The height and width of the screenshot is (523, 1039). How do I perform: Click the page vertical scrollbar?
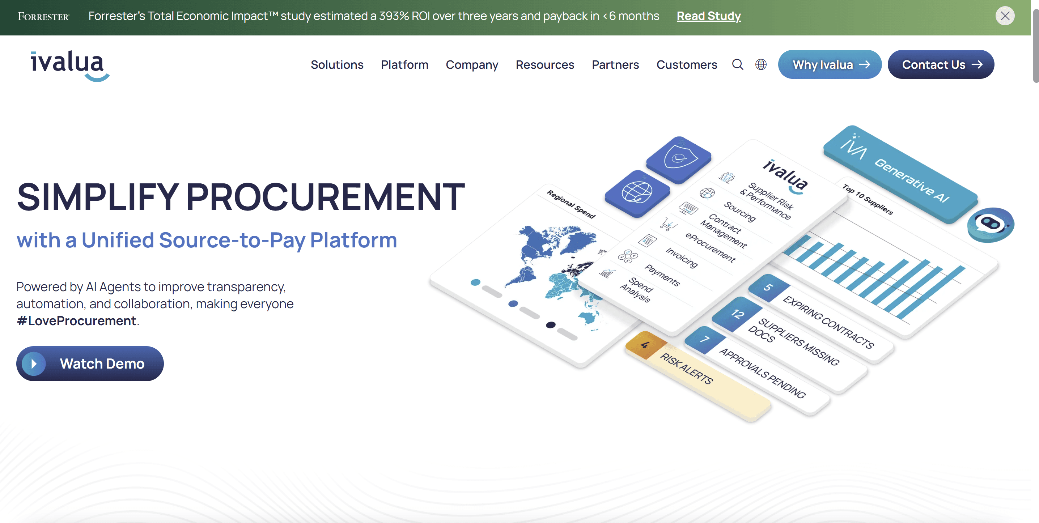pos(1035,44)
